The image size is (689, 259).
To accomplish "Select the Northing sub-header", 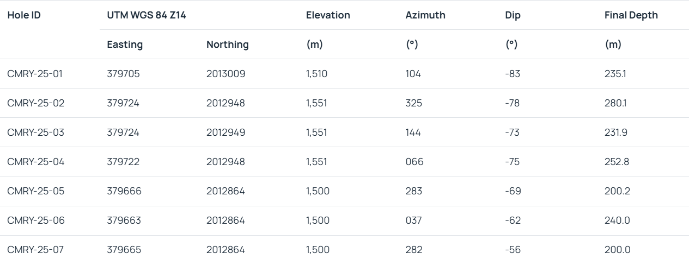I will pyautogui.click(x=227, y=45).
